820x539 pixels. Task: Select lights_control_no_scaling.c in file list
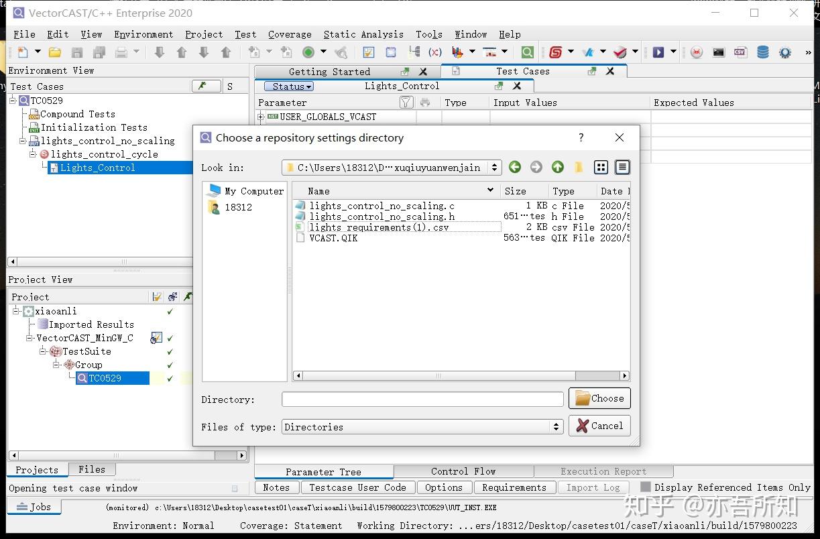382,206
